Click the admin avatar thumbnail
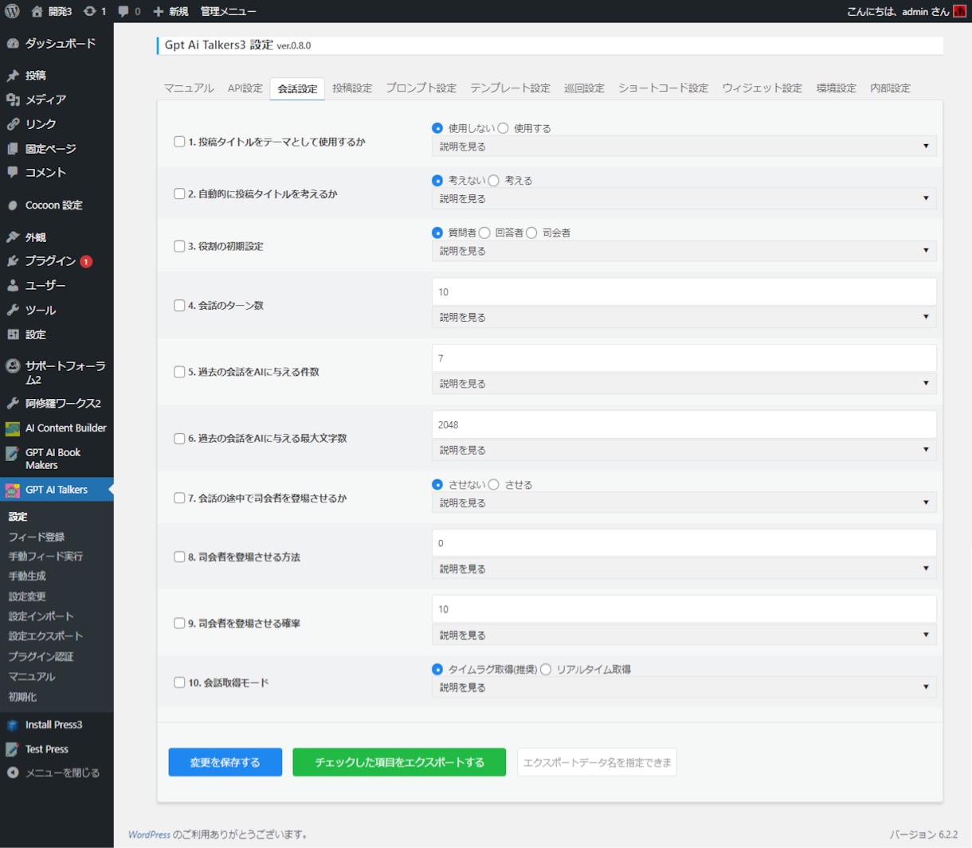 [x=959, y=11]
